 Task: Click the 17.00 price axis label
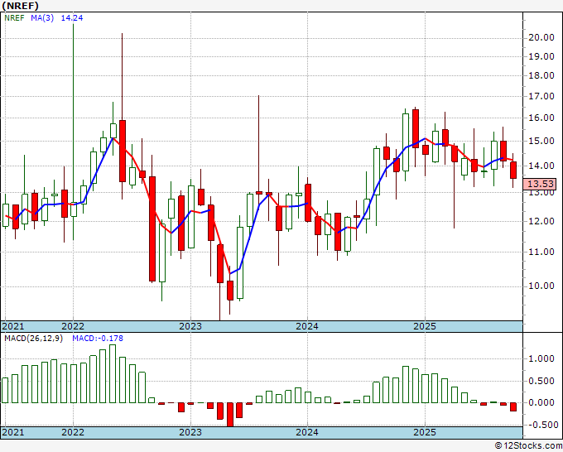point(541,96)
